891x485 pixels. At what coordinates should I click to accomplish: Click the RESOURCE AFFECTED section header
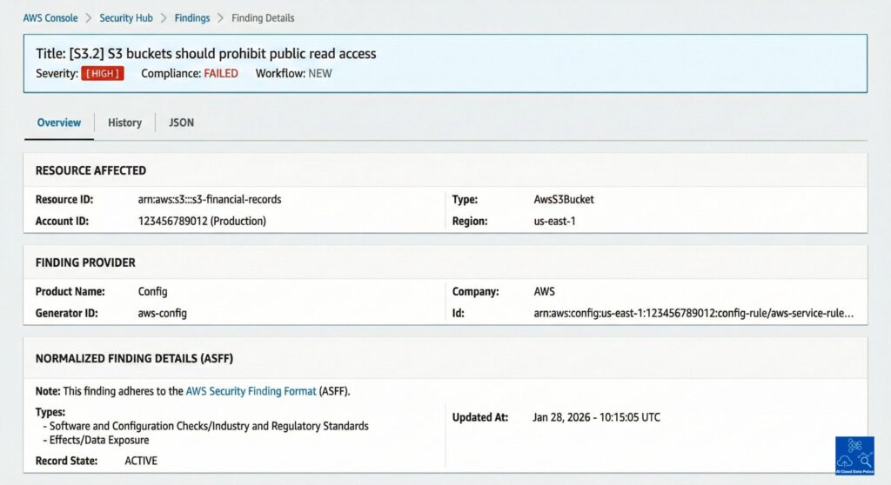[90, 170]
